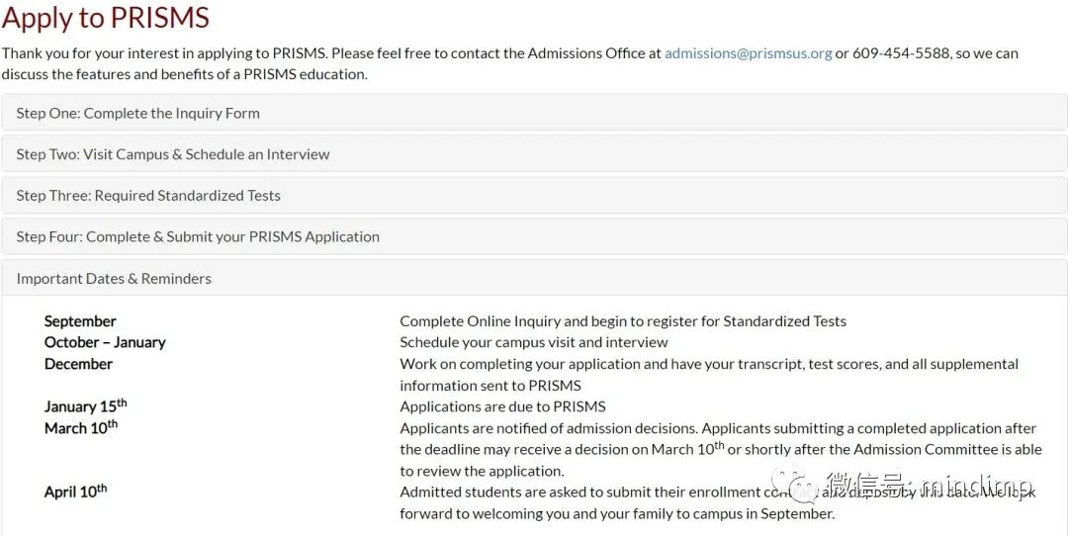Open the admissions@prismsus.org email link

point(748,53)
